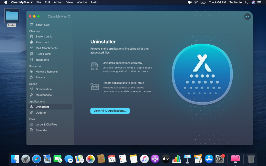Open iTunes Junk cleanup
Screen dimensions: 266x166
(43, 54)
